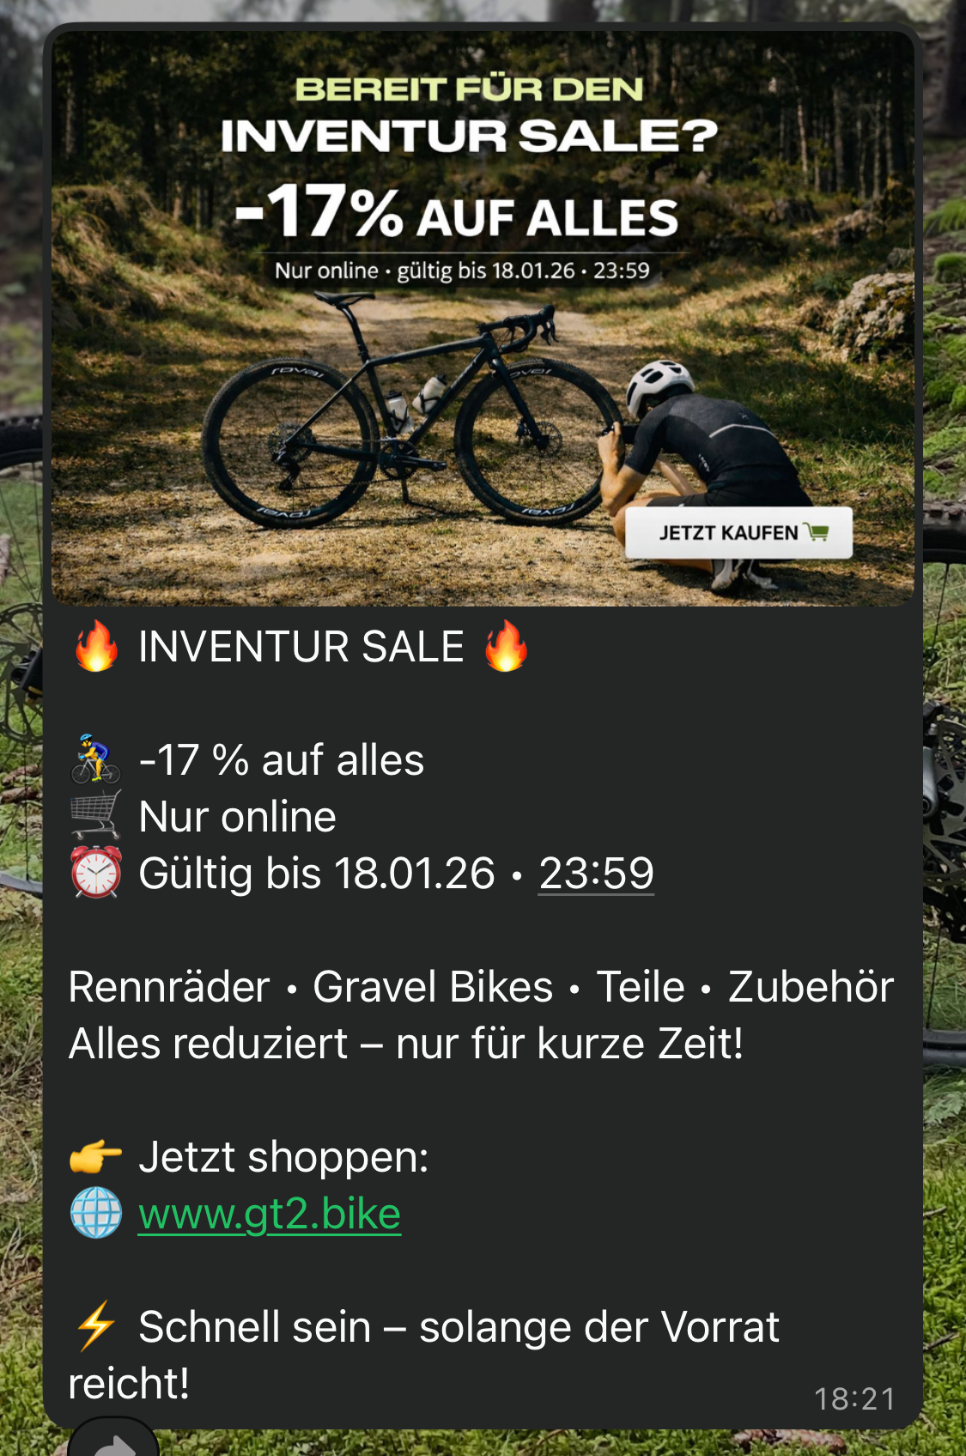Open the Inventur Sale banner image
The image size is (966, 1456).
point(483,318)
